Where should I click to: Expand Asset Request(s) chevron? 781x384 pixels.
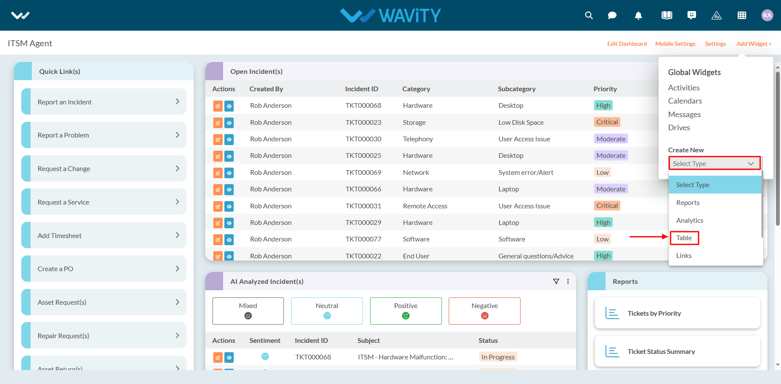pyautogui.click(x=178, y=302)
